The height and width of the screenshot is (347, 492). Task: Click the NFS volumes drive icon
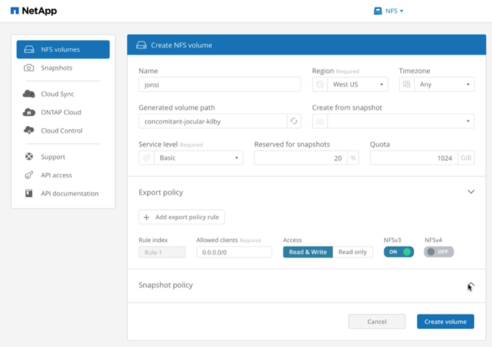click(x=29, y=49)
